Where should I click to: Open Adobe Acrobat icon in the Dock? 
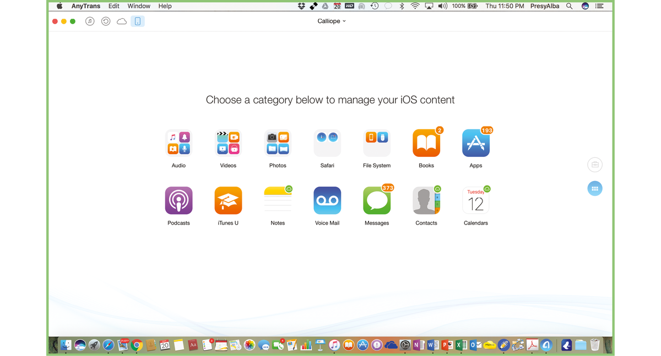click(532, 345)
